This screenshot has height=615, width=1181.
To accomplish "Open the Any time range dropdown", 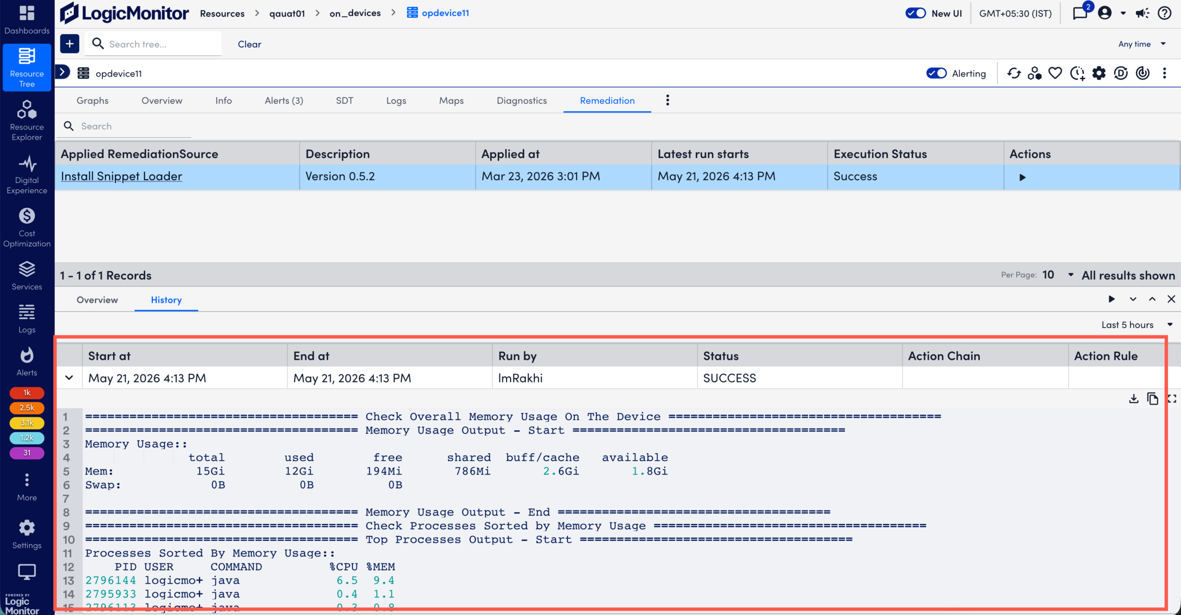I will (1142, 44).
